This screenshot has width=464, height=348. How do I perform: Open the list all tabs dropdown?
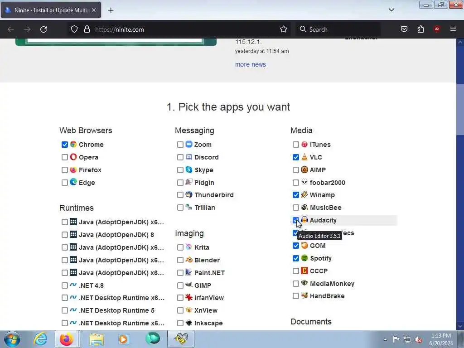pos(391,10)
